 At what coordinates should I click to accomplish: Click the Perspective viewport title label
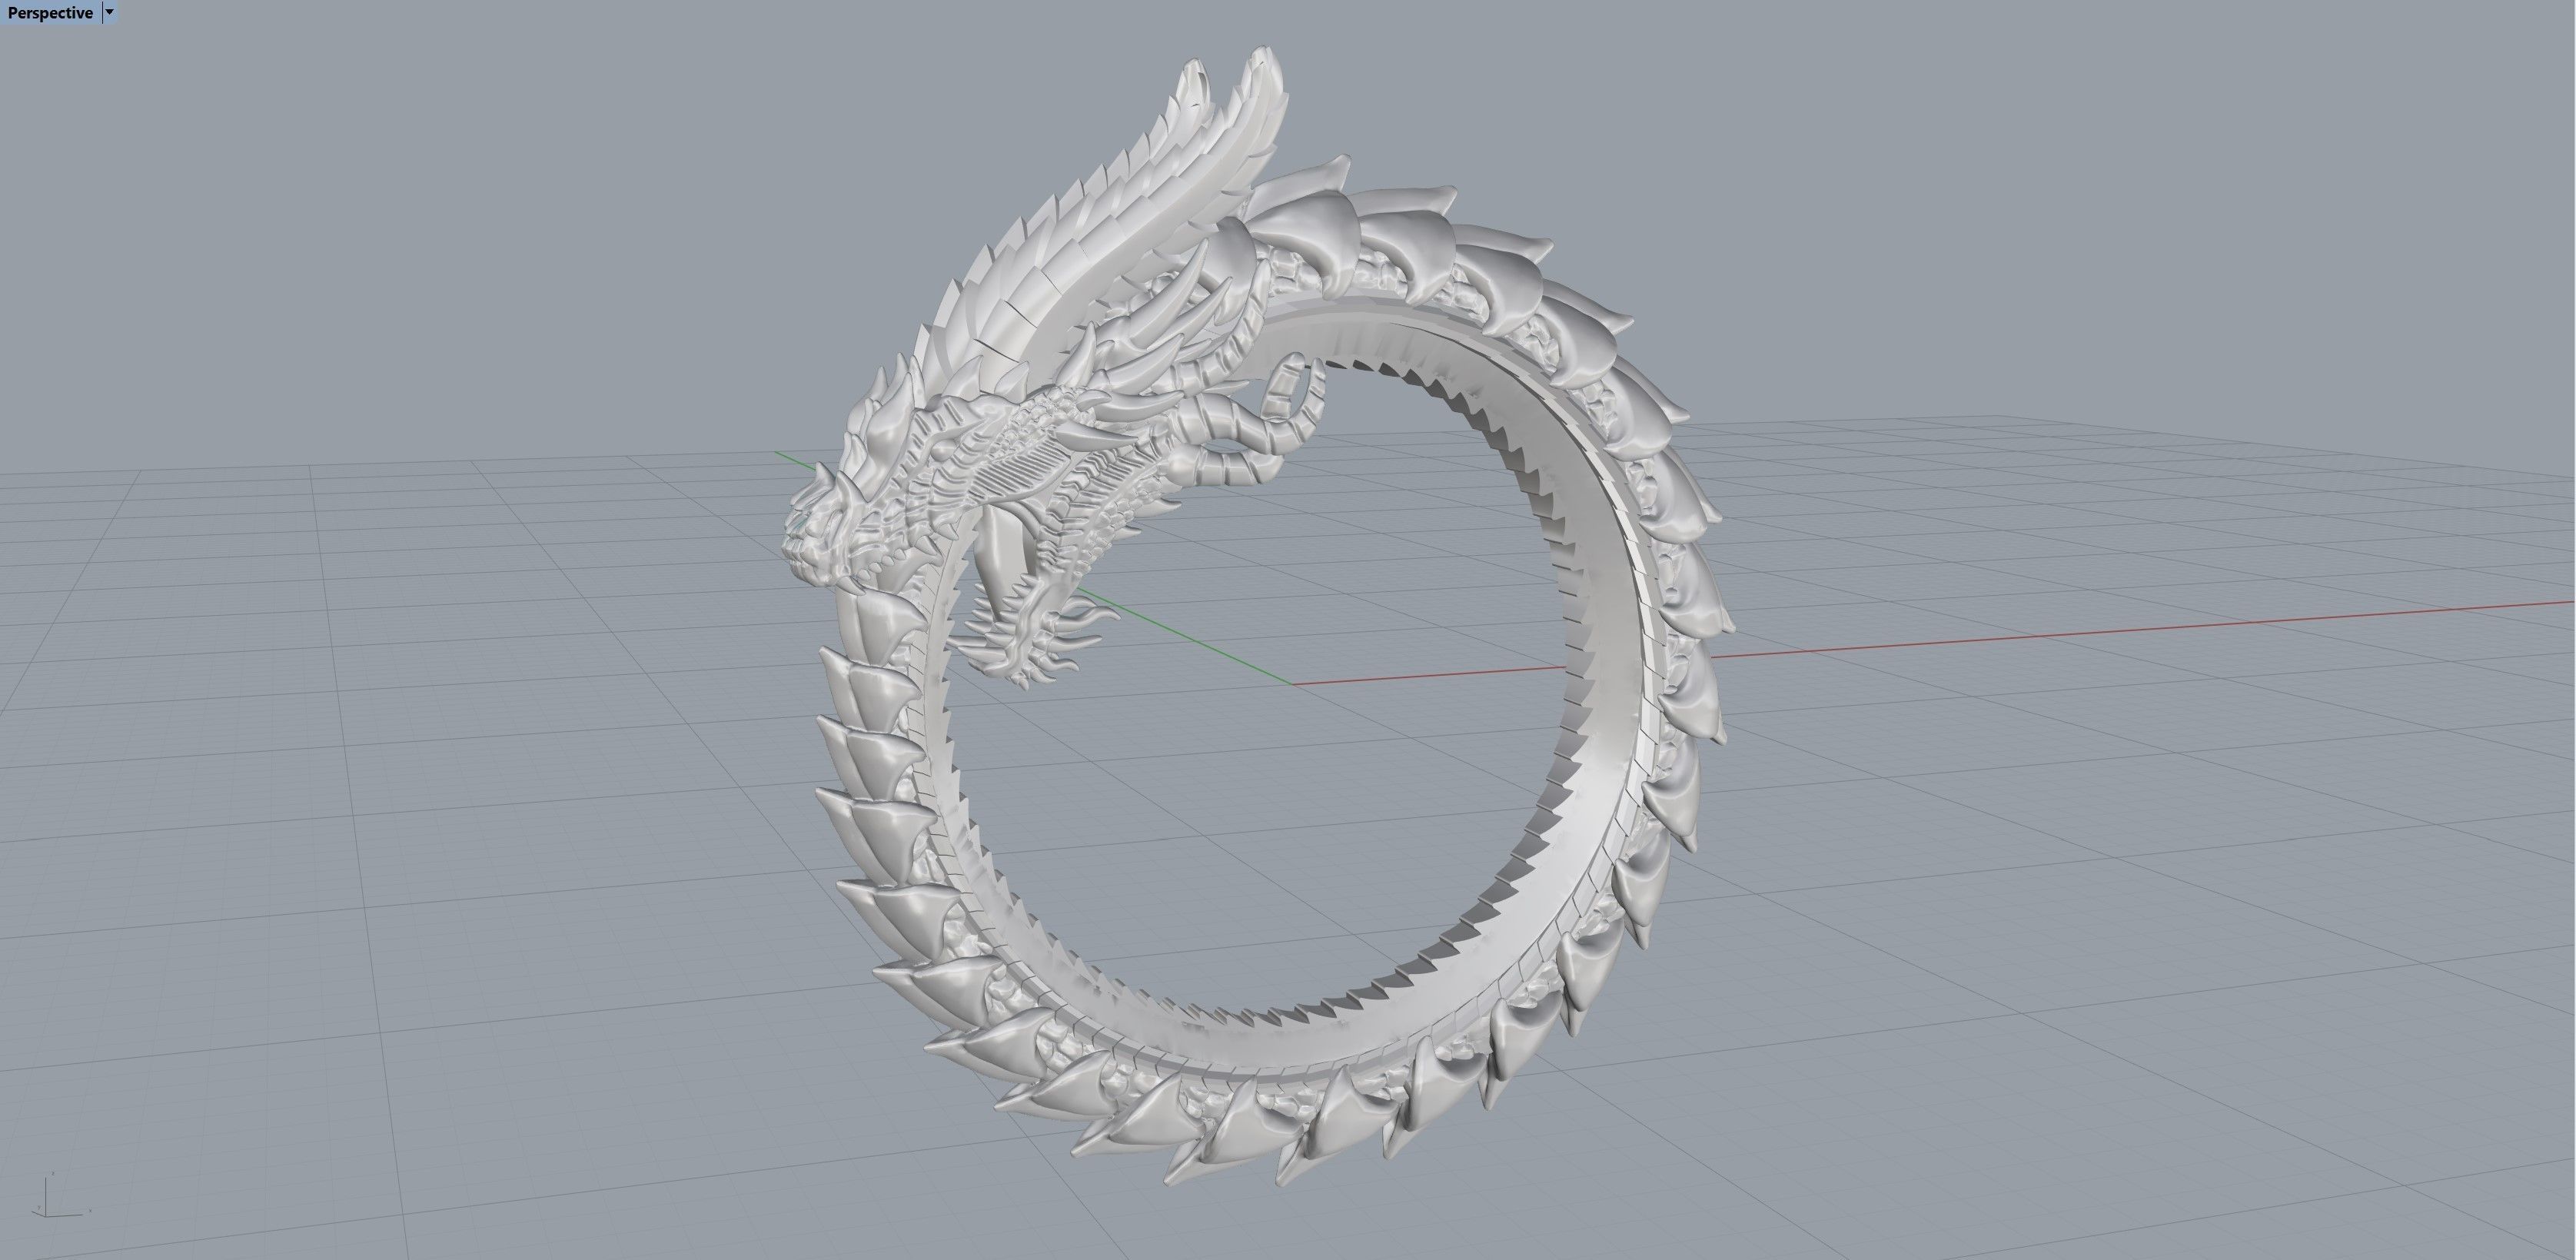pos(50,12)
